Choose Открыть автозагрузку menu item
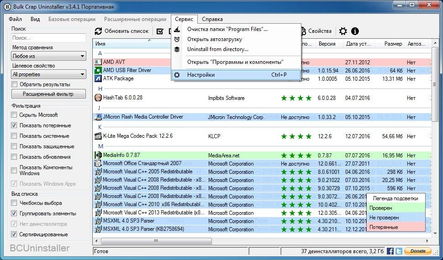 [x=236, y=39]
